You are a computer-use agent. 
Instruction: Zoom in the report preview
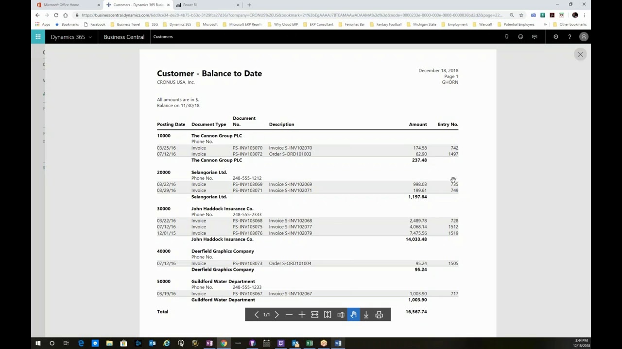pyautogui.click(x=302, y=315)
